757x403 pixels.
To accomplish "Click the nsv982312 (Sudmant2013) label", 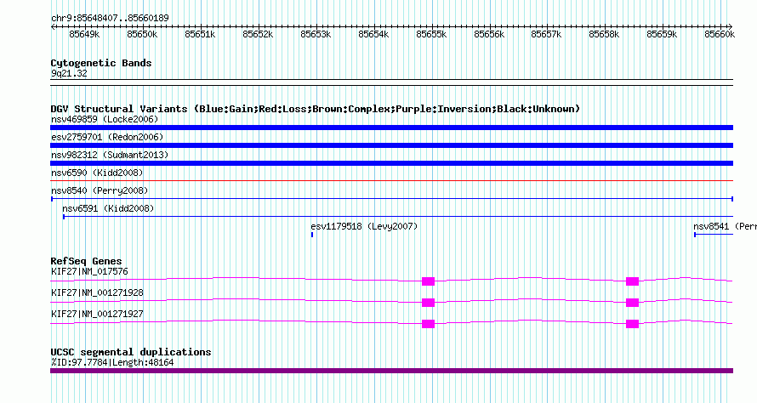I will pos(110,155).
